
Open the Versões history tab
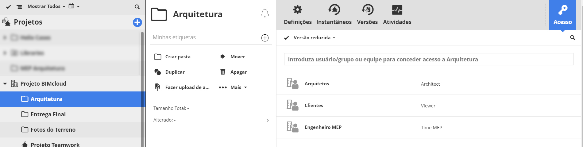(367, 15)
